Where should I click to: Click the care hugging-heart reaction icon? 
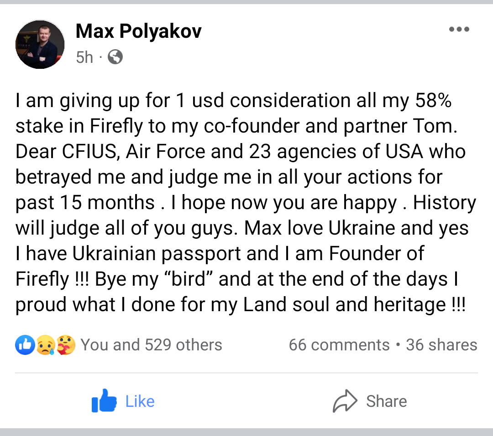click(x=66, y=345)
